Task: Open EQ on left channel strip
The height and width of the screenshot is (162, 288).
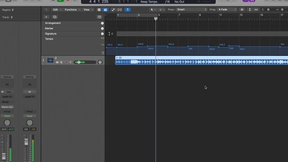Action: [7, 85]
